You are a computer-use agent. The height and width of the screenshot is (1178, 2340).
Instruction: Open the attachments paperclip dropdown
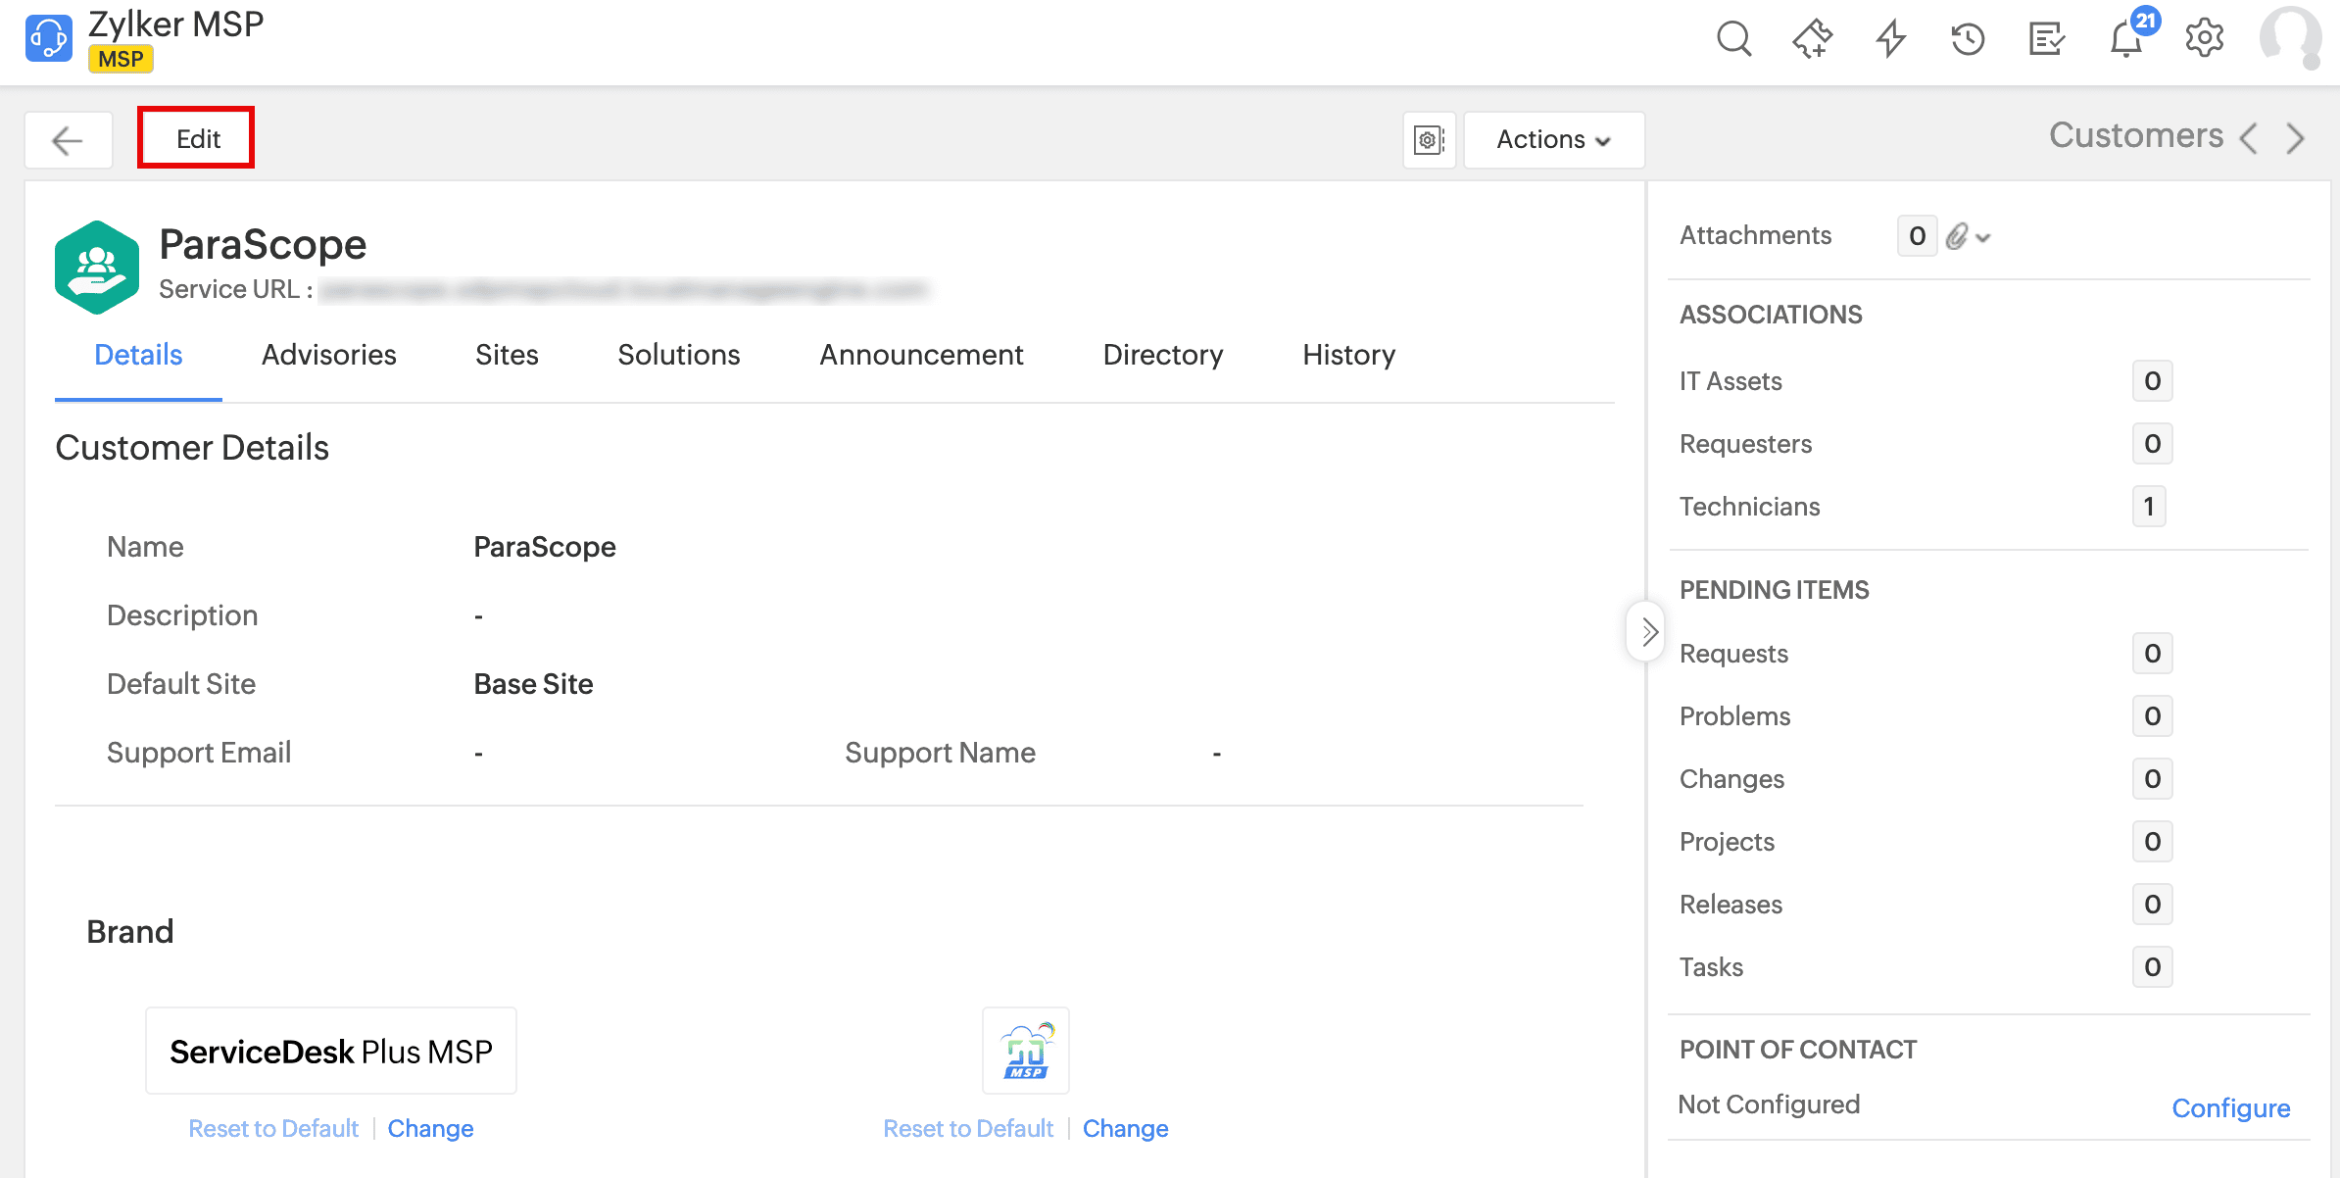pos(1968,236)
